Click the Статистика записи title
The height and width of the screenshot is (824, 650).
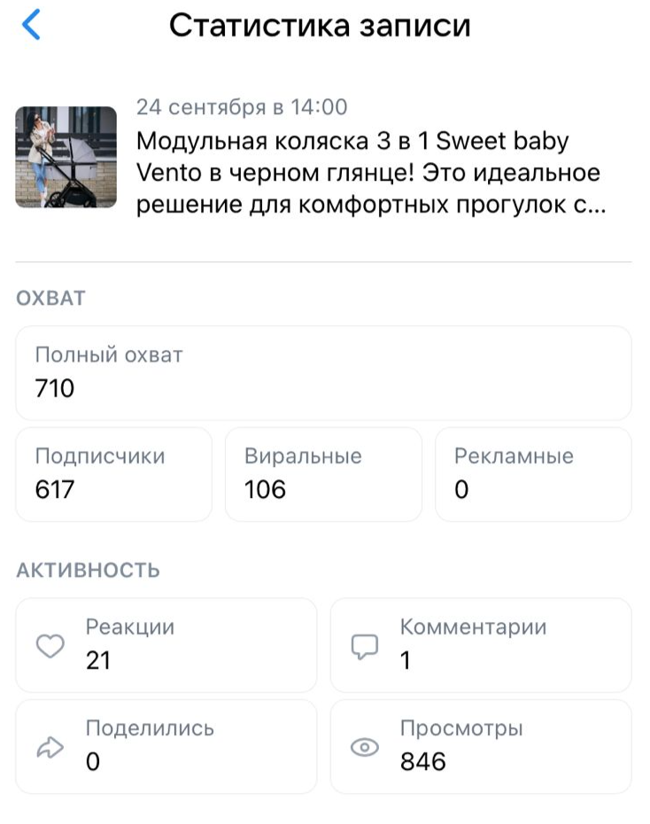pyautogui.click(x=320, y=26)
